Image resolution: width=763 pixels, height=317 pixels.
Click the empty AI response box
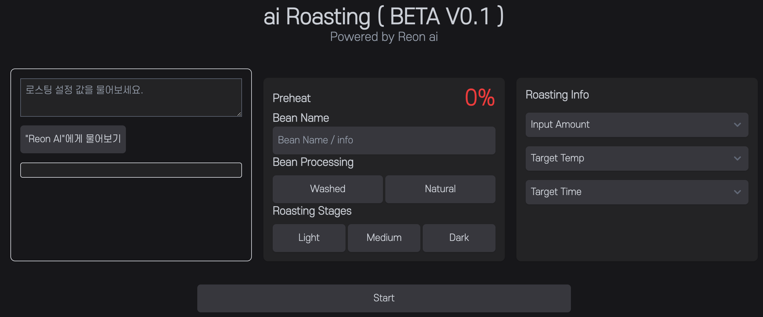[x=131, y=170]
